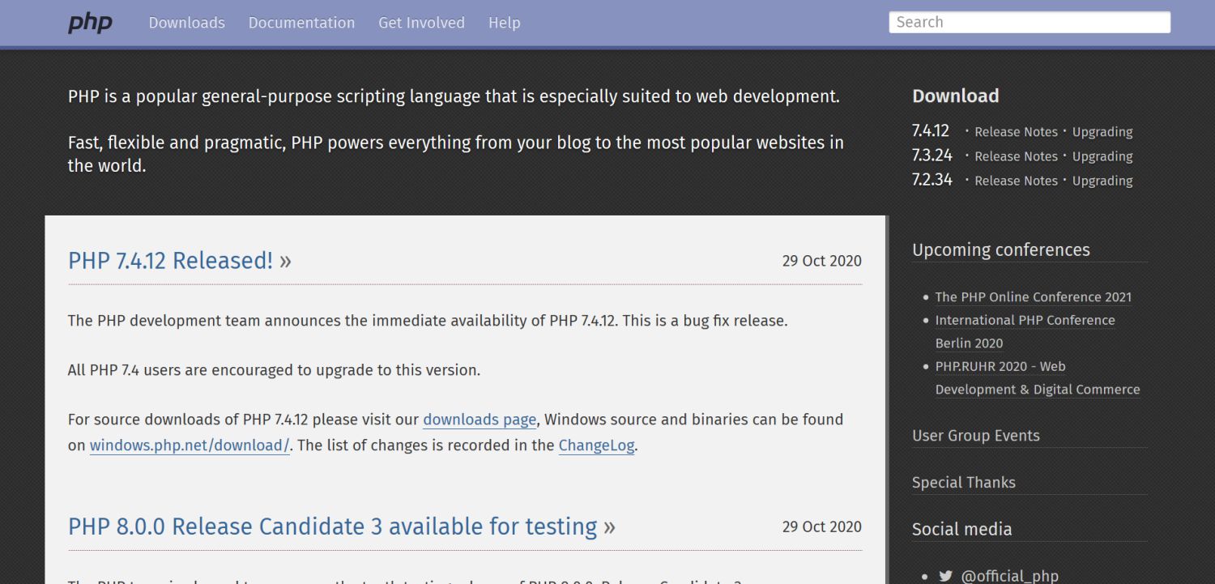Click the Get Involved navigation item
The image size is (1215, 584).
click(421, 23)
